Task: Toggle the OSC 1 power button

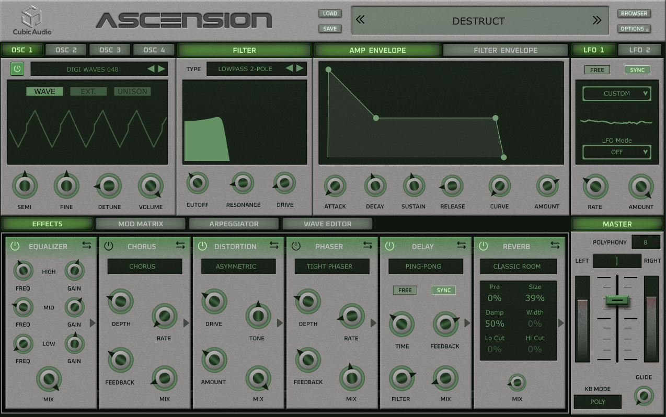Action: coord(17,68)
